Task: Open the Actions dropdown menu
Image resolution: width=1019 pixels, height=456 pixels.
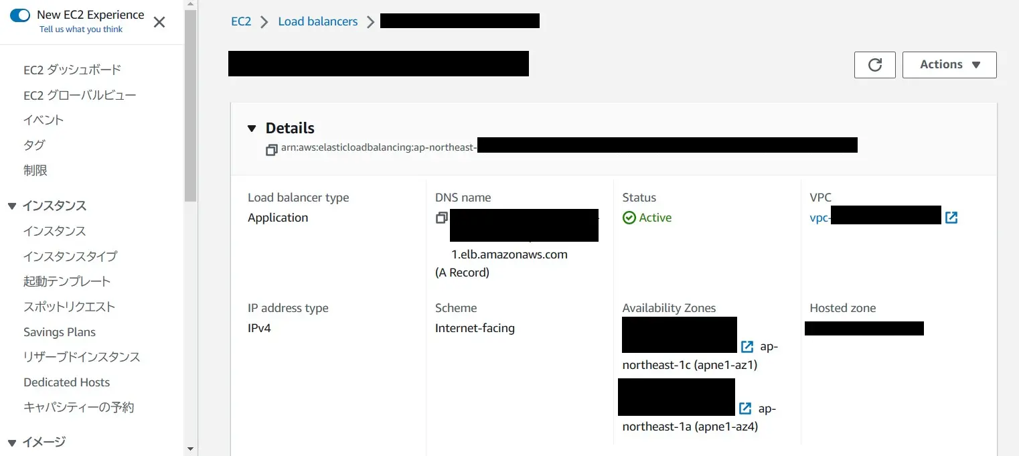Action: 949,65
